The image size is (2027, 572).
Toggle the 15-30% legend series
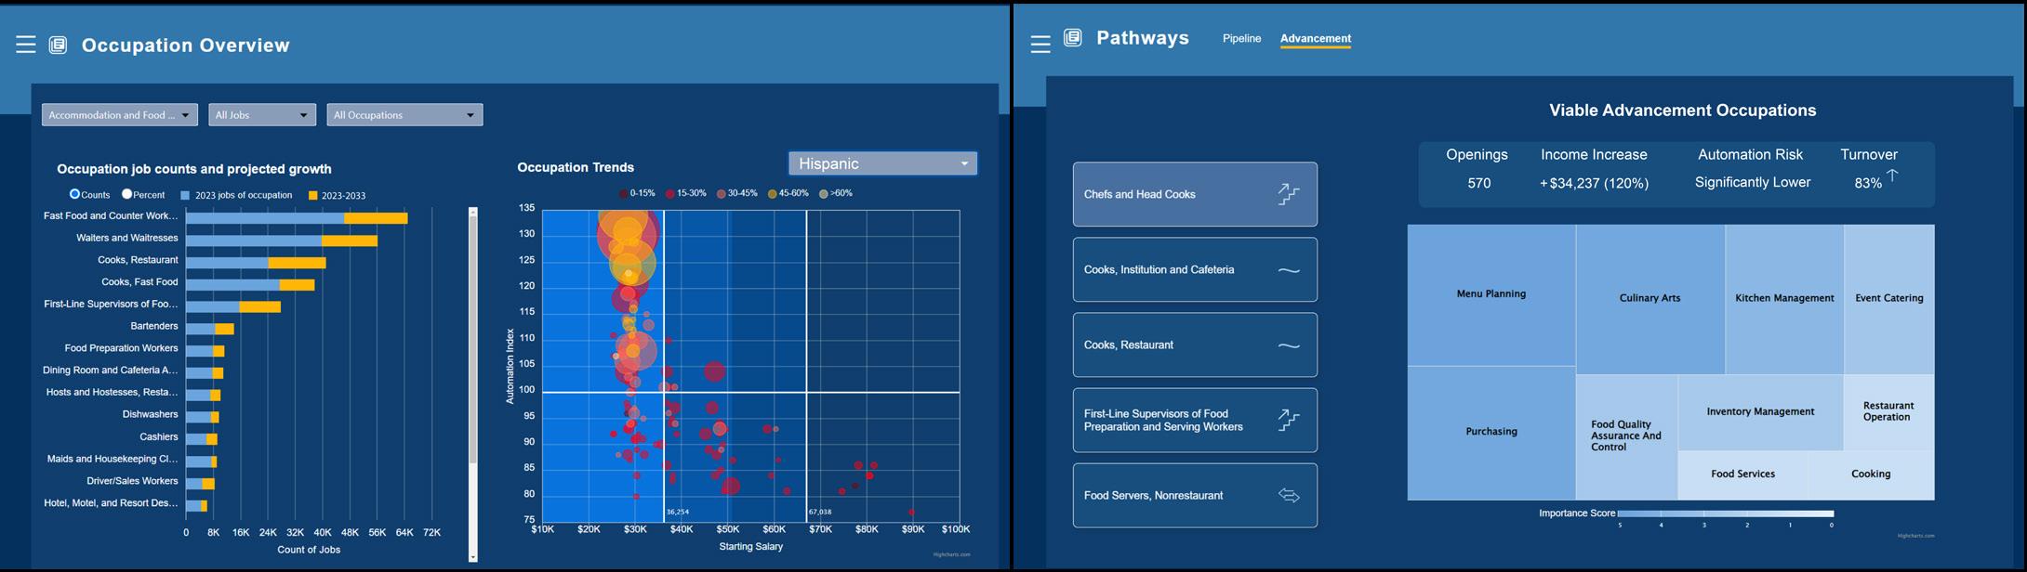tap(686, 193)
